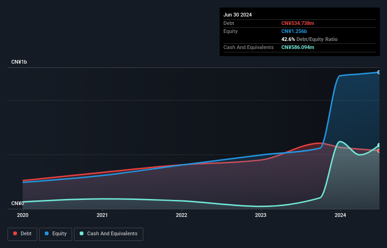This screenshot has width=387, height=248.
Task: Select the 2021 x-axis label
Action: [102, 215]
